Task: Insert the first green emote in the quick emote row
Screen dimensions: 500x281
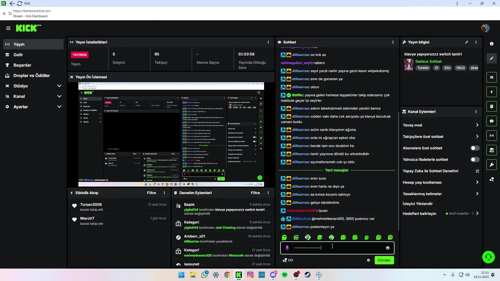Action: [284, 237]
